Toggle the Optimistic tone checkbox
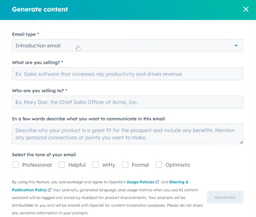This screenshot has height=217, width=256. pyautogui.click(x=158, y=165)
